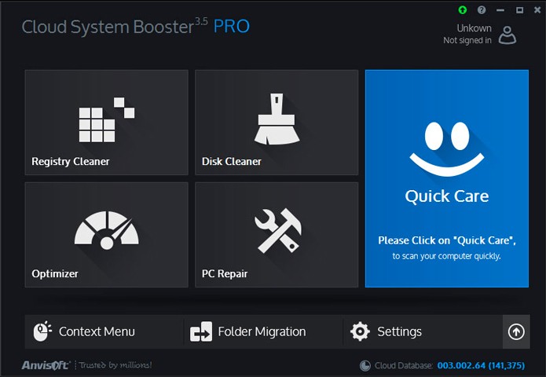
Task: Click the green update arrow icon
Action: pyautogui.click(x=463, y=10)
